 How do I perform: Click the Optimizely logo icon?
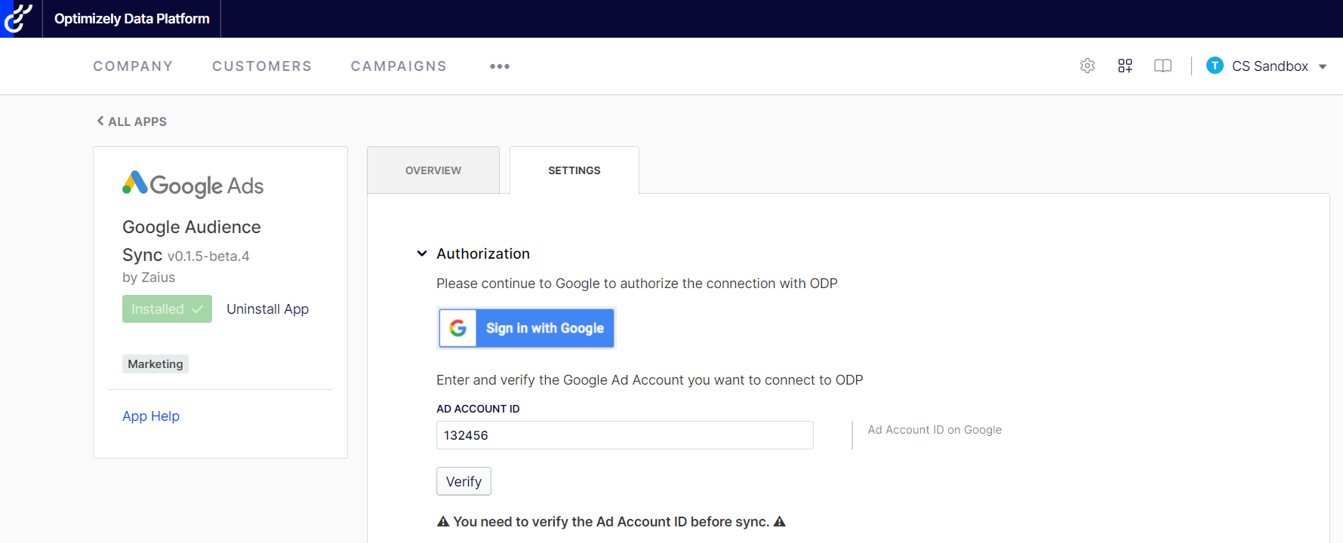pos(19,19)
